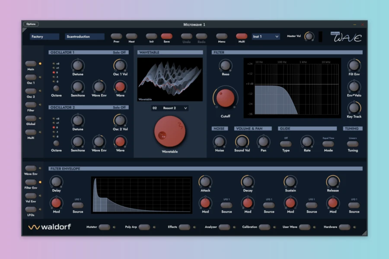
Task: Show the Wave Env envelope page
Action: point(31,168)
